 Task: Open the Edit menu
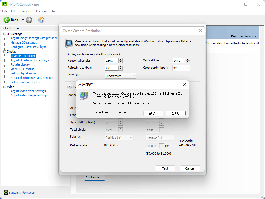click(x=14, y=11)
